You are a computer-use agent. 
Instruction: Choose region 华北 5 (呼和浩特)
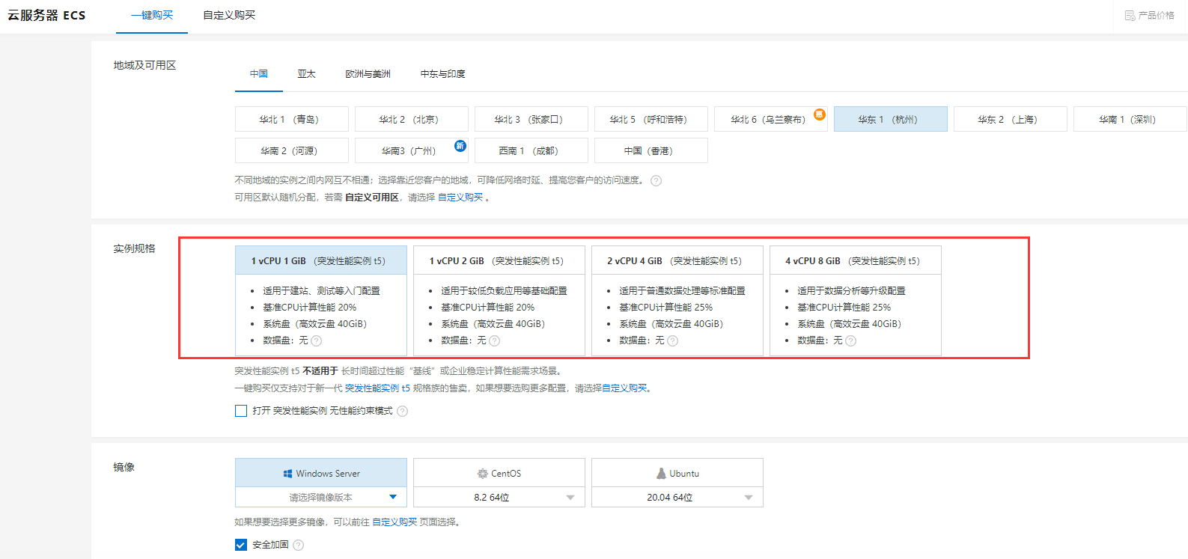click(x=651, y=119)
